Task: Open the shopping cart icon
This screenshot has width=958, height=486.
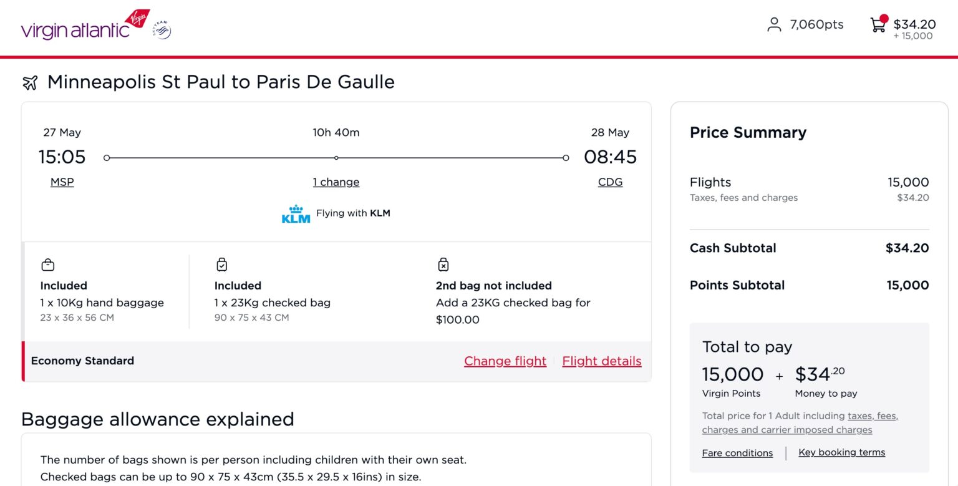Action: (x=878, y=25)
